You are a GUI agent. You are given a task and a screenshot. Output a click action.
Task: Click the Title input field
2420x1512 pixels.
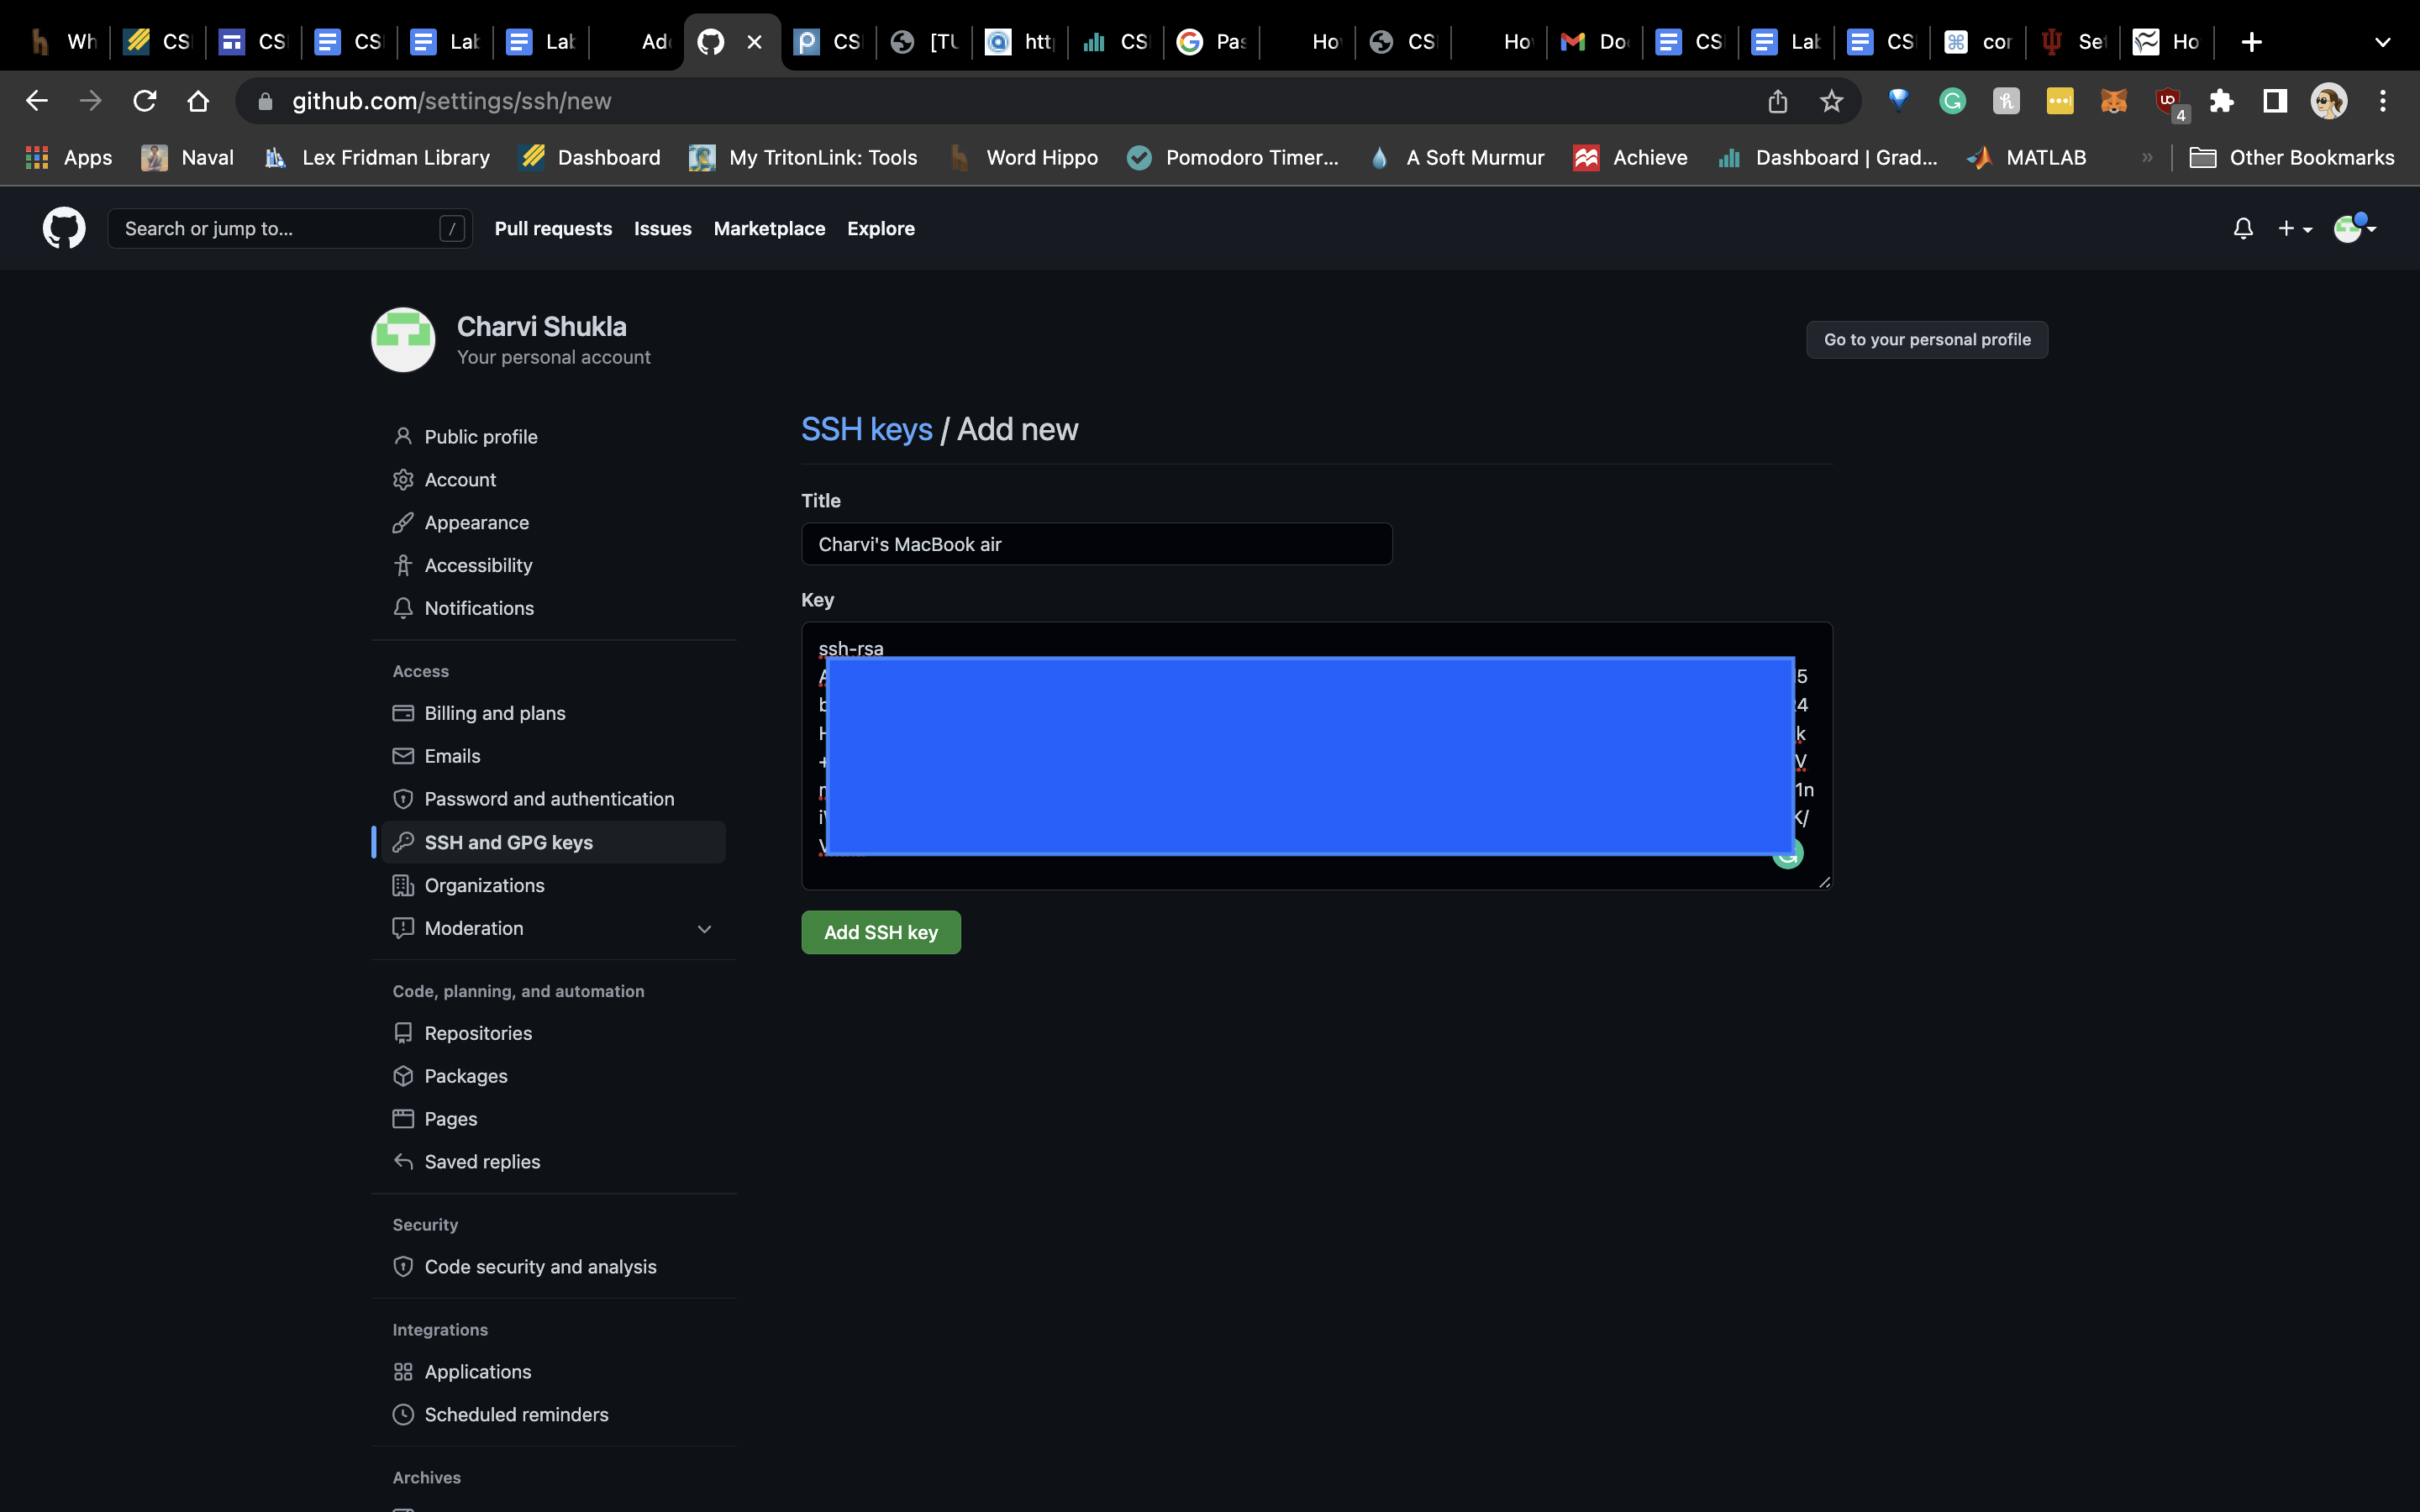(1096, 544)
